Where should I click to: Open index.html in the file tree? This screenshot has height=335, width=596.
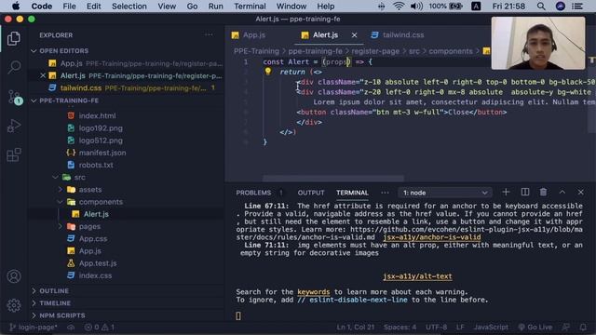(x=97, y=115)
